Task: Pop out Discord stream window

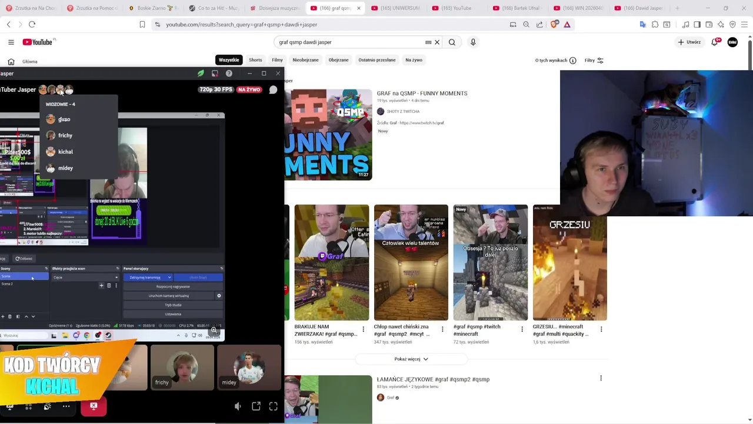Action: pos(256,406)
